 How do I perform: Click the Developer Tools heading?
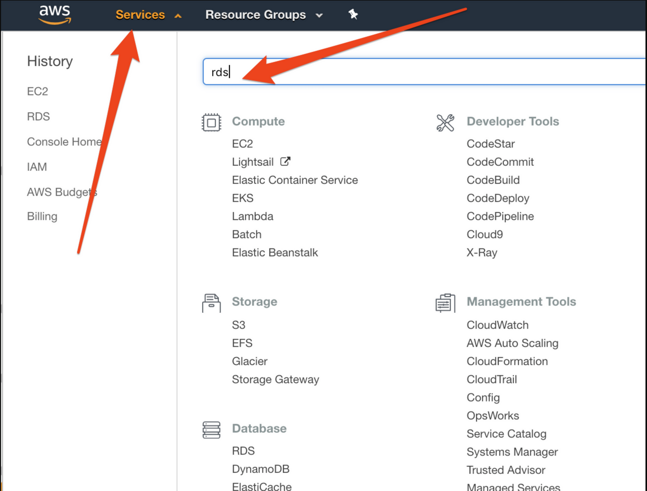pos(513,122)
